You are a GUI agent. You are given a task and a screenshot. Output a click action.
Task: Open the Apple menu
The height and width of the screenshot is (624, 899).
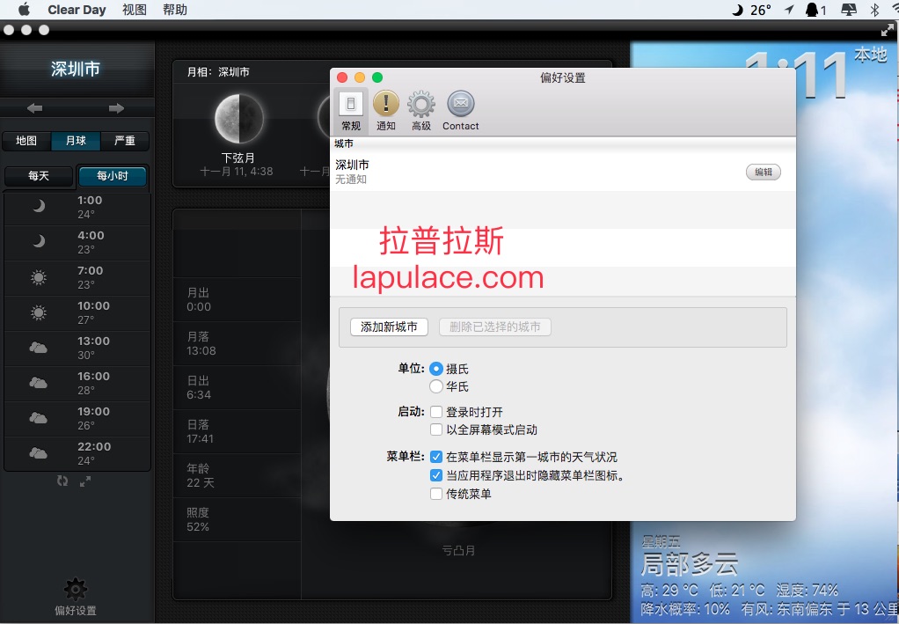[24, 10]
